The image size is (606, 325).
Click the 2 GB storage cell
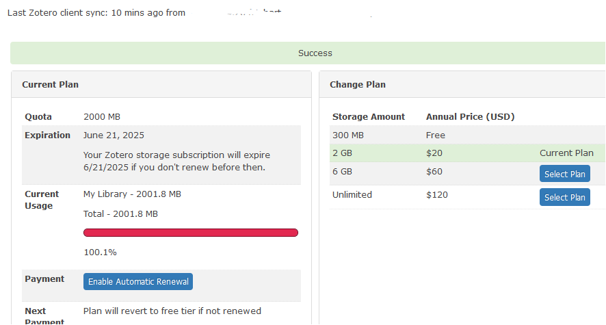(342, 153)
